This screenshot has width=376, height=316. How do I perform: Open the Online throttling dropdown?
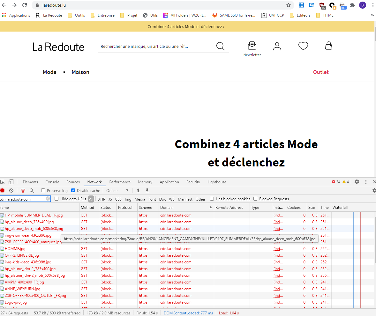point(117,190)
